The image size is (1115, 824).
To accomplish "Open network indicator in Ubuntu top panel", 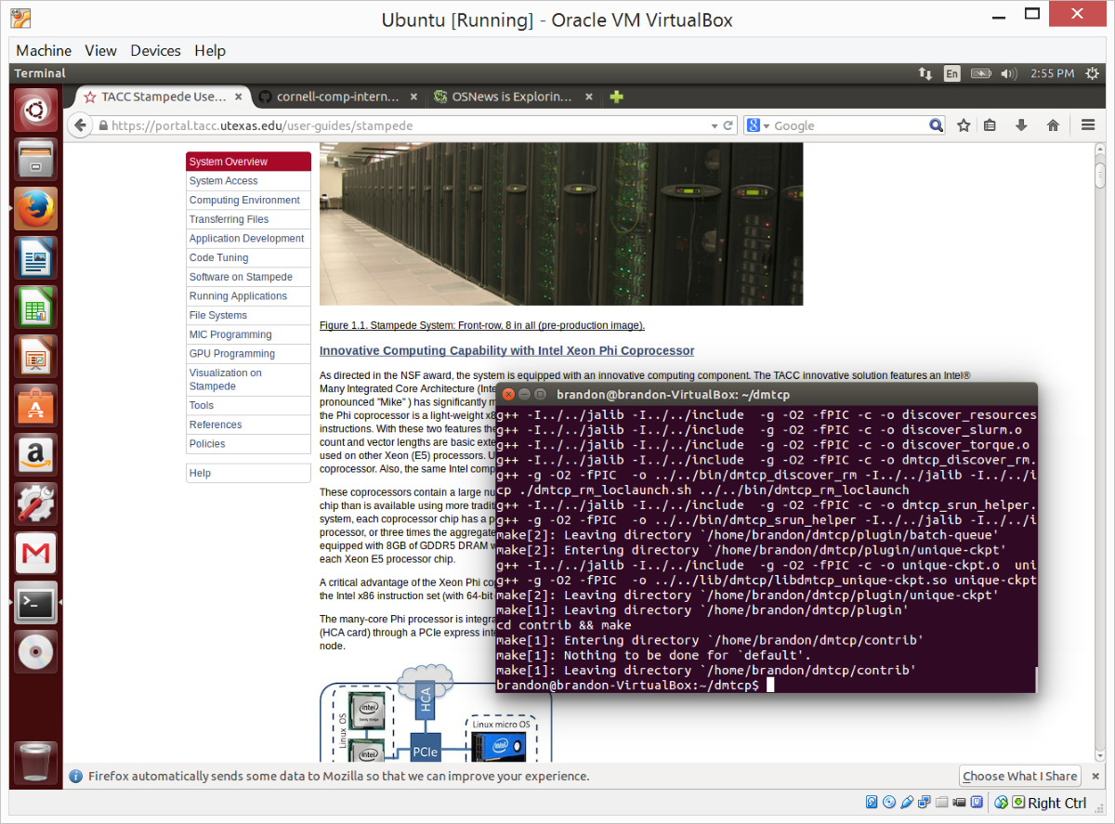I will tap(925, 73).
